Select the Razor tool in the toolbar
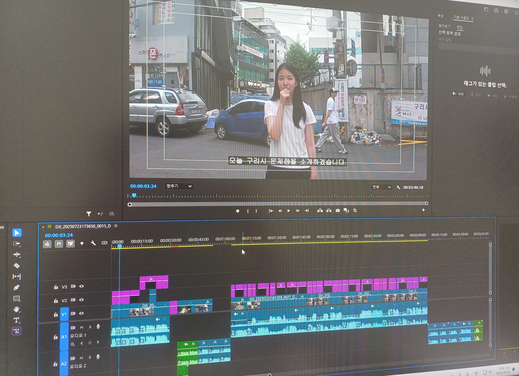This screenshot has height=376, width=519. coord(17,265)
